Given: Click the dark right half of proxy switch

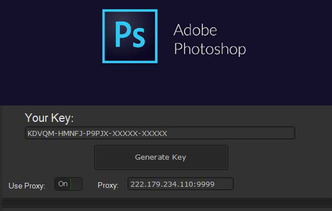Looking at the screenshot, I should (x=76, y=184).
